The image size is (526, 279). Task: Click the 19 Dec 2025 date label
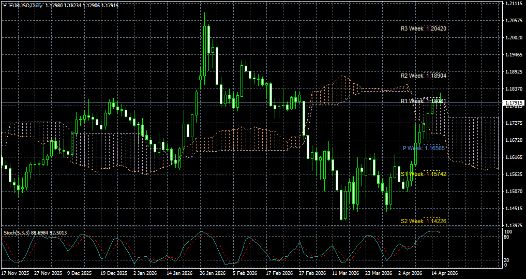pyautogui.click(x=114, y=273)
